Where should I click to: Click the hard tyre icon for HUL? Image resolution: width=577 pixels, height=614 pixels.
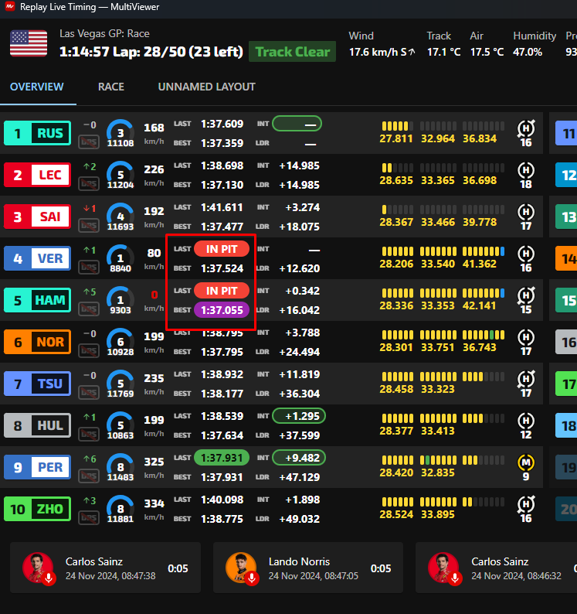(526, 421)
